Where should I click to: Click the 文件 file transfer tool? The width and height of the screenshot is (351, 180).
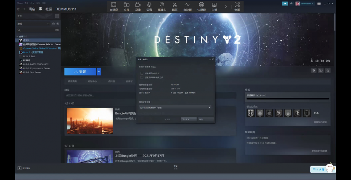point(126,7)
